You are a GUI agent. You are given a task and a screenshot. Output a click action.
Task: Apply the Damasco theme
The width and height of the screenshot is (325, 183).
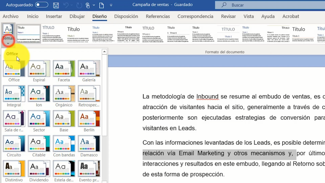coord(89,146)
